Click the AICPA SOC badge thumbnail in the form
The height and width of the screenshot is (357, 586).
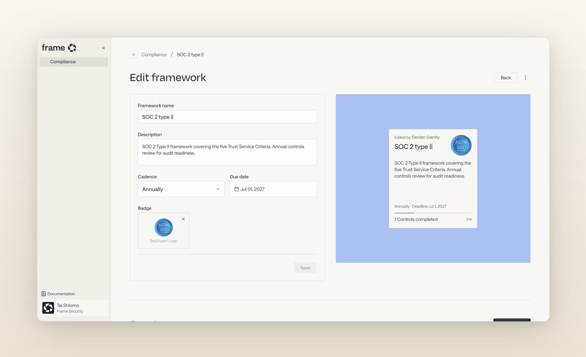click(164, 227)
